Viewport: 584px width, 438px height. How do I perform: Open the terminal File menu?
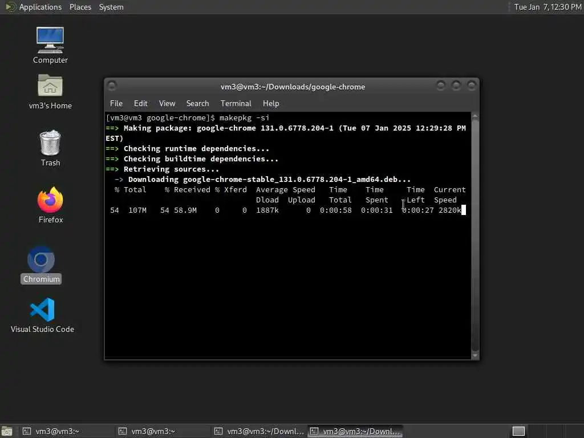(116, 103)
